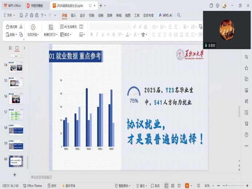Select slide 56 thumbnail

pyautogui.click(x=16, y=98)
